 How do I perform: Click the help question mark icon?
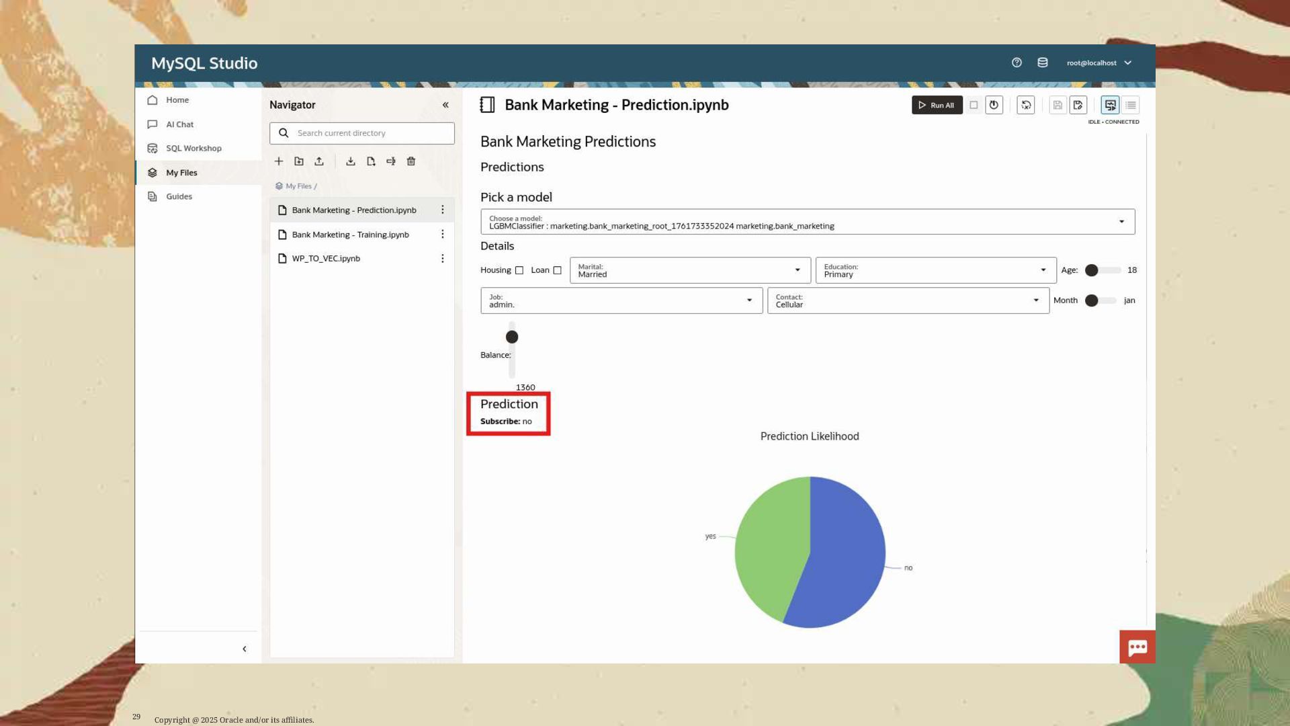1017,63
